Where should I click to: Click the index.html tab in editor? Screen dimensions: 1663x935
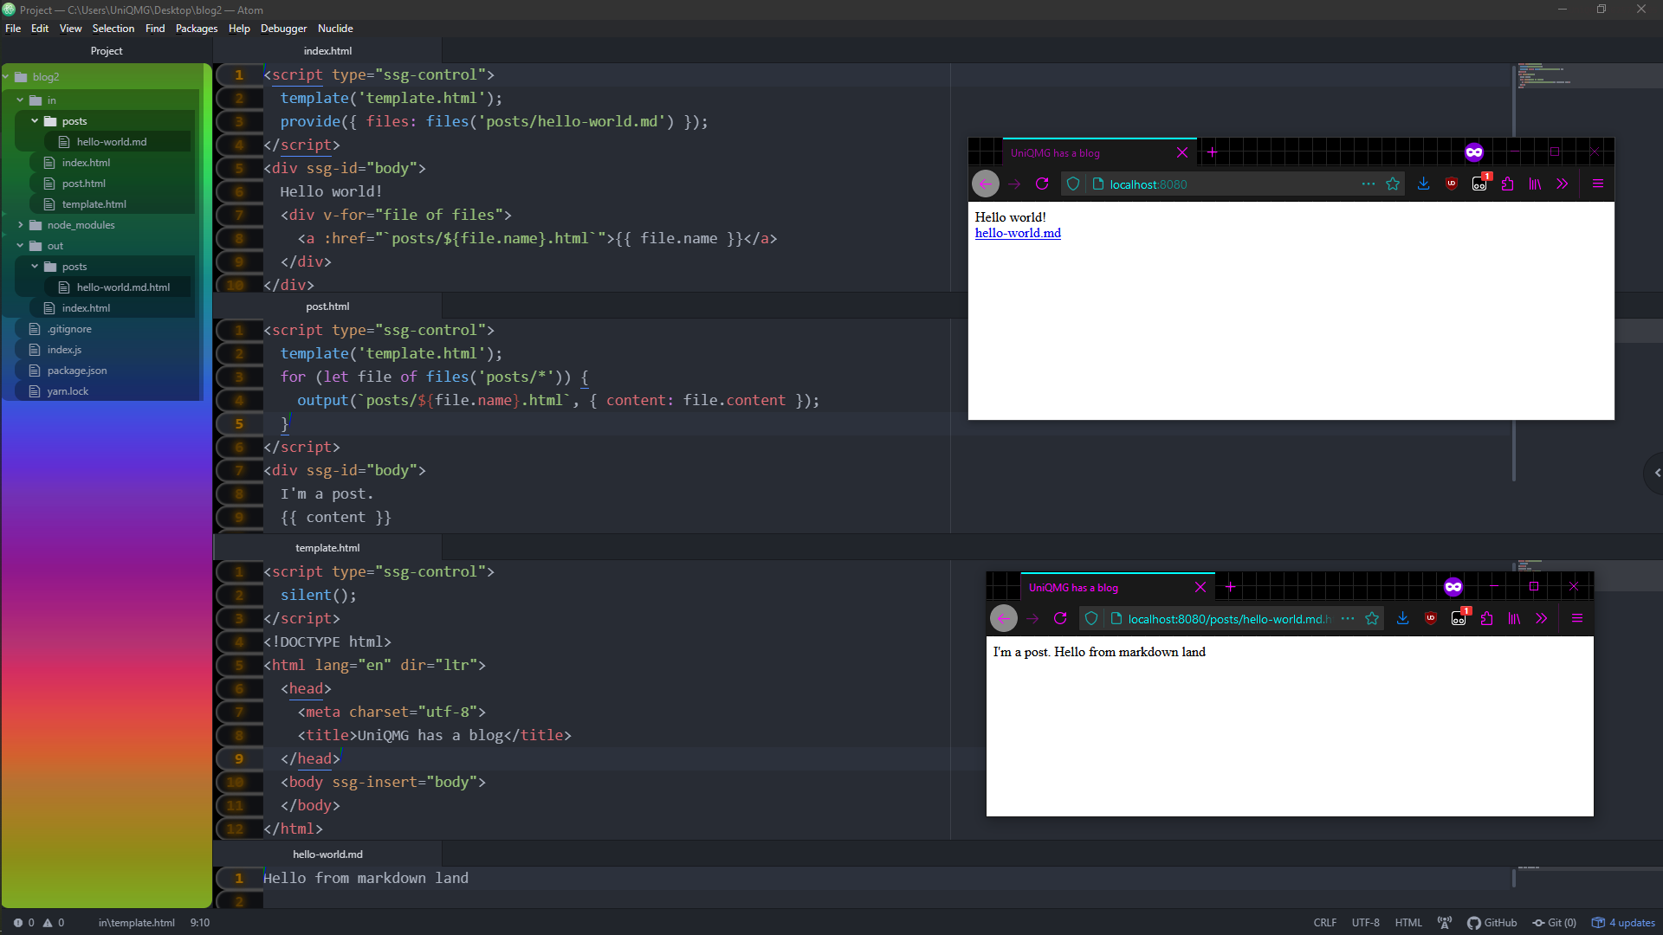[327, 50]
